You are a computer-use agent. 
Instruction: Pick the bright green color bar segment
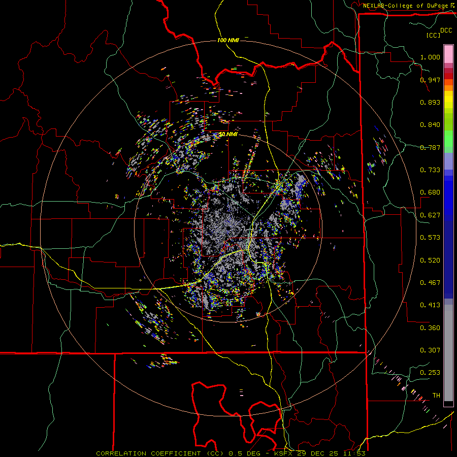coord(448,139)
